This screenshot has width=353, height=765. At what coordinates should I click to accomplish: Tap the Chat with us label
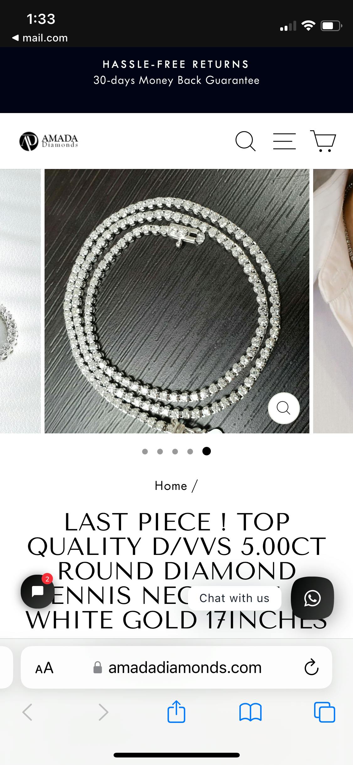pyautogui.click(x=234, y=598)
